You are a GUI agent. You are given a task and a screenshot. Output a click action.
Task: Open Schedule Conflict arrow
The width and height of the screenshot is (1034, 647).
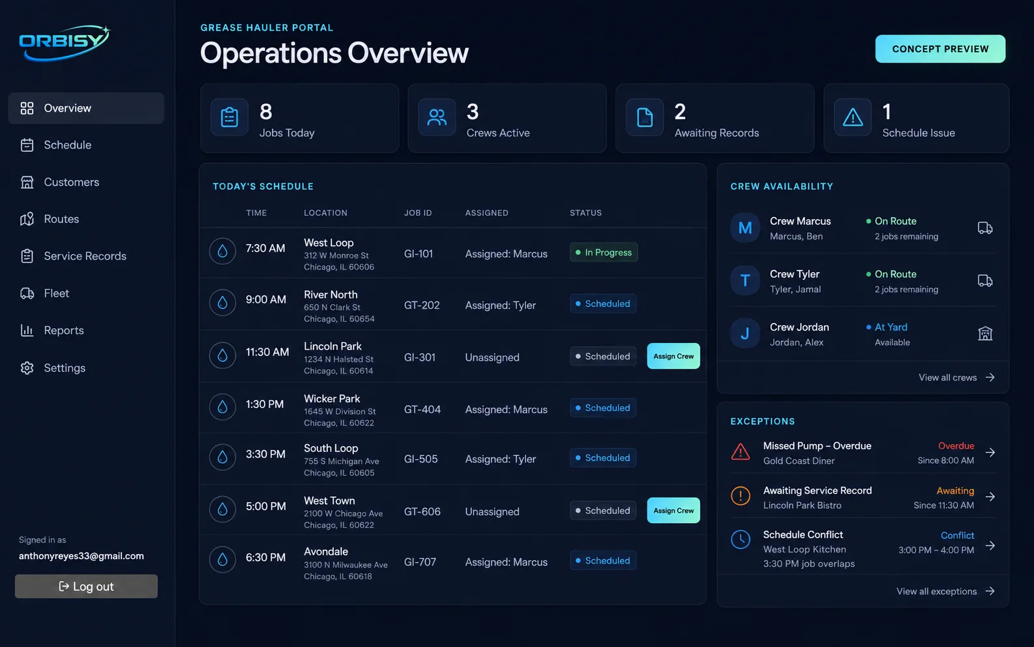pyautogui.click(x=990, y=546)
